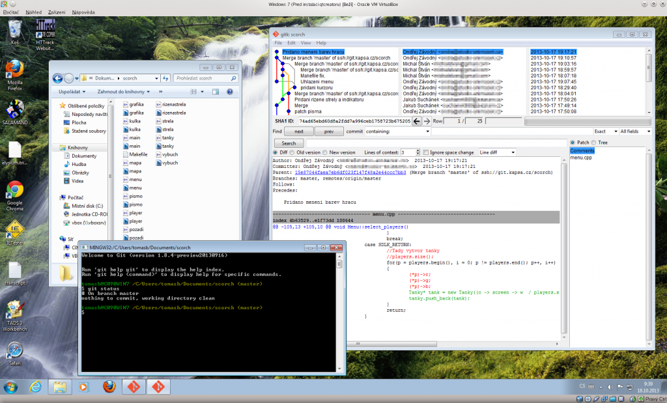Follow the Parent commit SHA link
Image resolution: width=667 pixels, height=403 pixels.
tap(350, 173)
